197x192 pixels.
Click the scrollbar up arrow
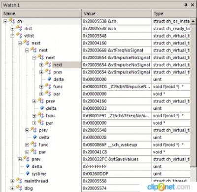pyautogui.click(x=193, y=21)
